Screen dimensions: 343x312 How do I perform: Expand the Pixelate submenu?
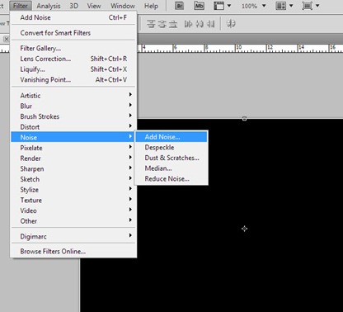coord(73,148)
